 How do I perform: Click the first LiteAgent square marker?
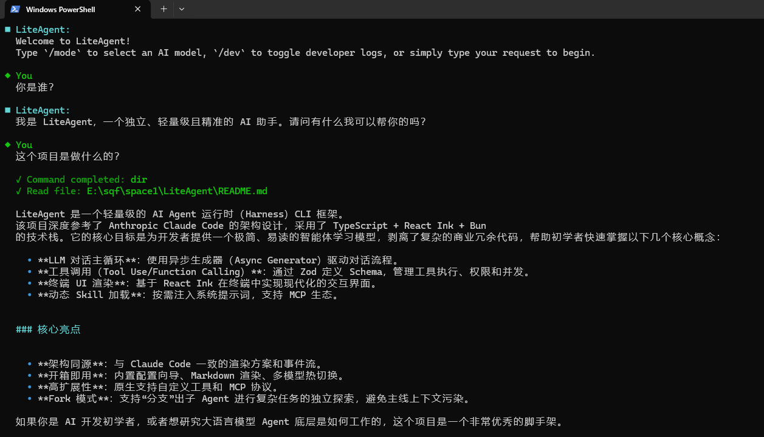[7, 29]
